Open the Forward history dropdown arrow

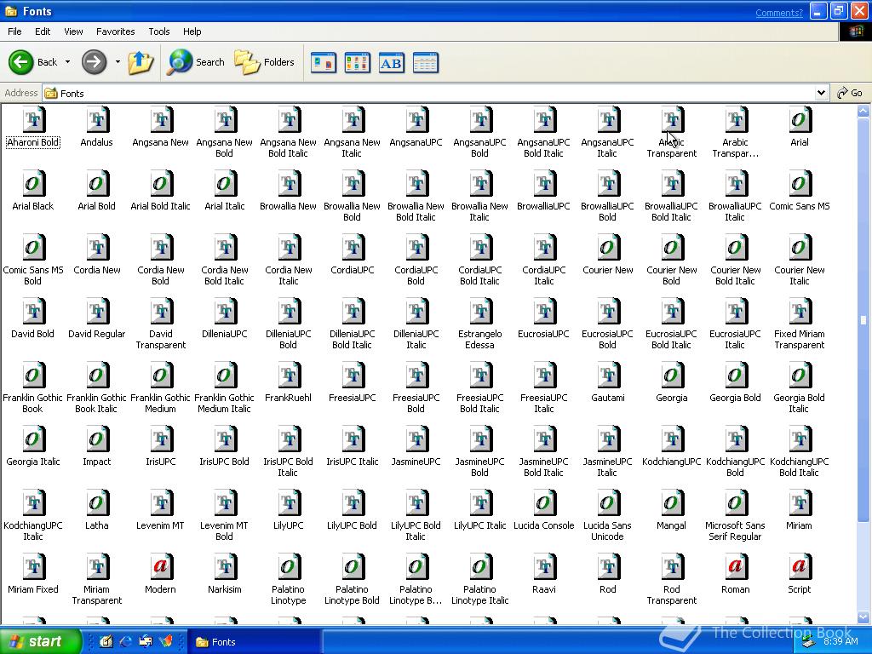click(118, 62)
